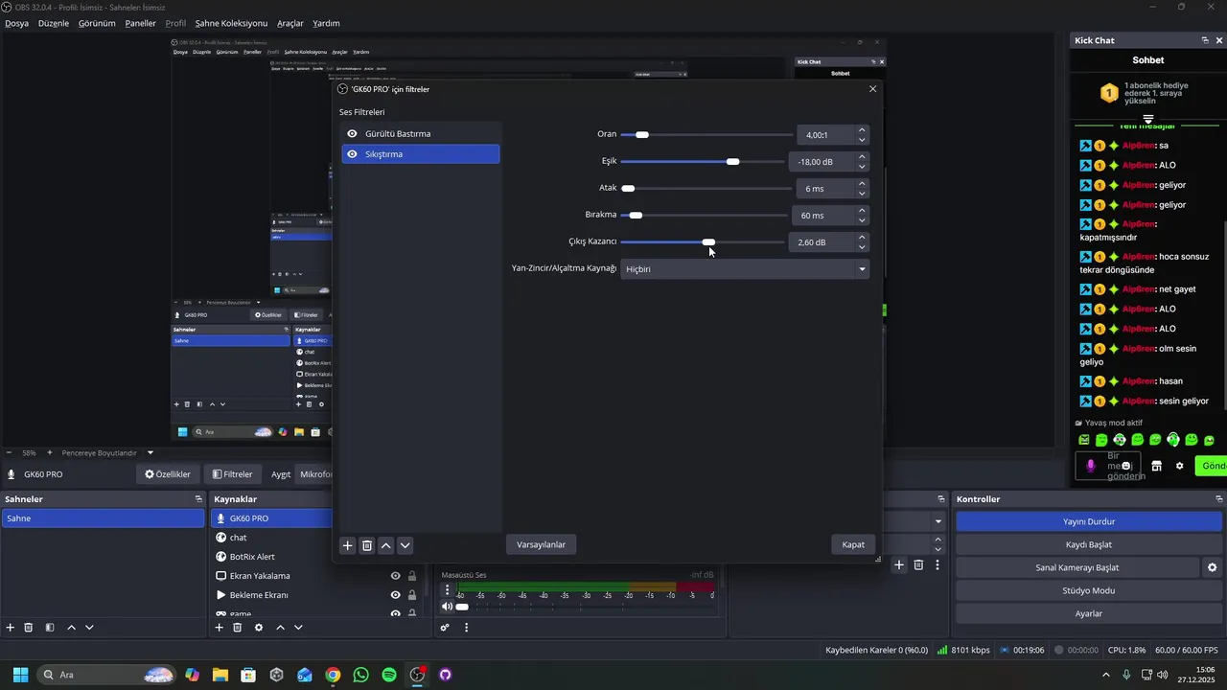Float the Kick Chat dock panel

tap(1205, 40)
